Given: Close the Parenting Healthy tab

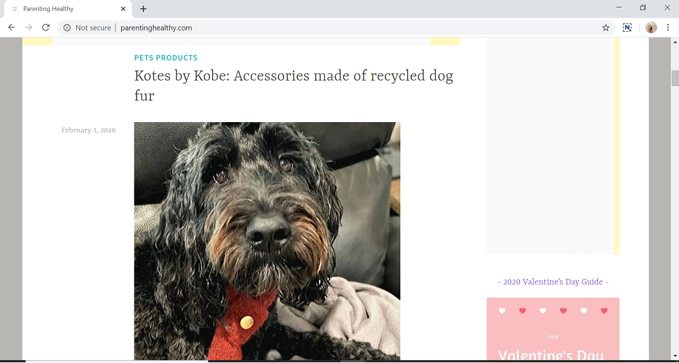Looking at the screenshot, I should 123,9.
